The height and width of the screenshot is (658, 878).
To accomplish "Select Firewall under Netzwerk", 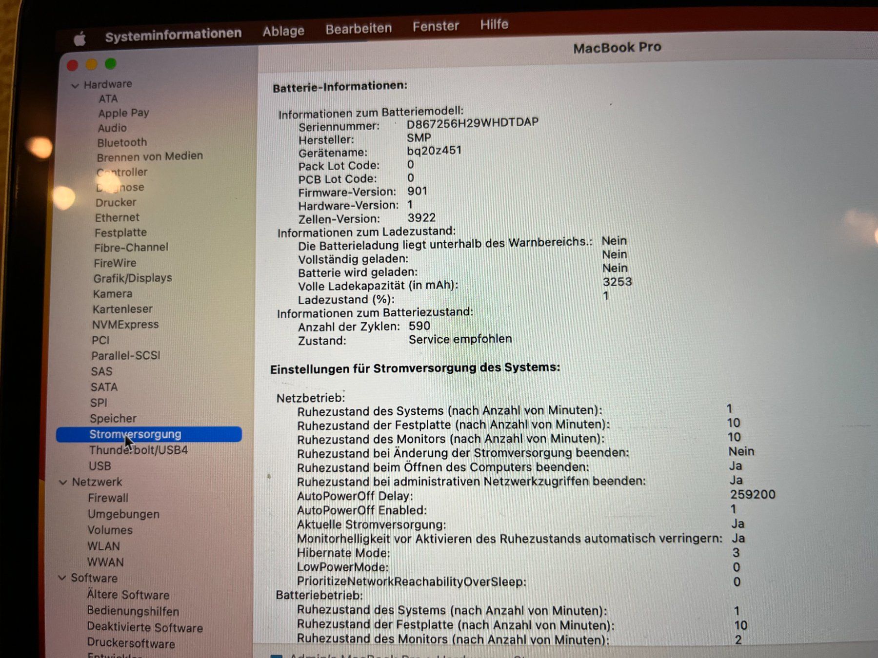I will [x=108, y=498].
